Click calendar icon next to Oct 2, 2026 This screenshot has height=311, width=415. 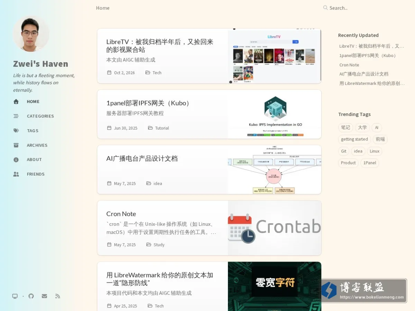109,73
